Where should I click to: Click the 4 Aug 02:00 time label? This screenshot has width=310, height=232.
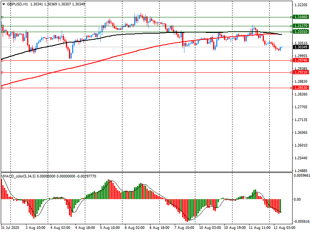coord(60,228)
